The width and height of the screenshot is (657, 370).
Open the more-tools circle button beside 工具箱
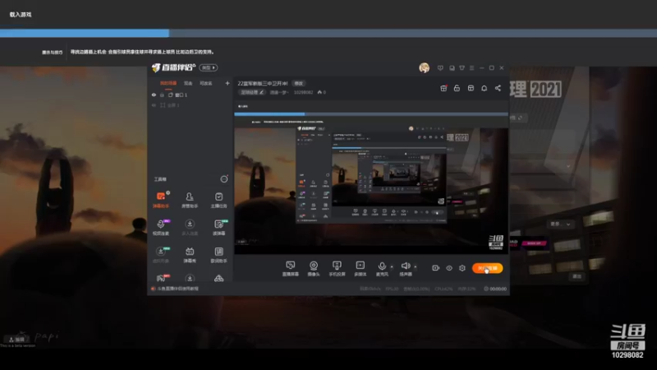tap(224, 179)
